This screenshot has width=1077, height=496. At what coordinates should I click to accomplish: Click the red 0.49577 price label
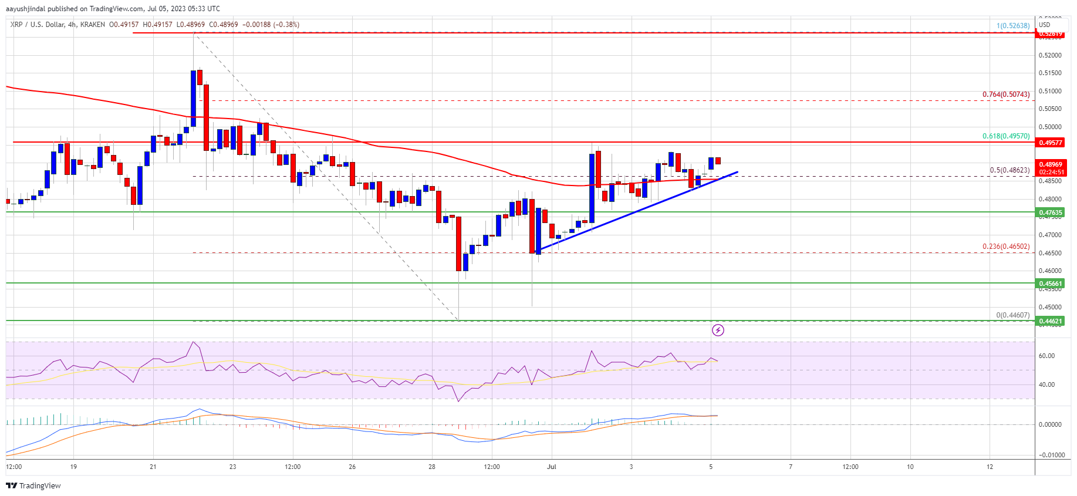click(1051, 143)
